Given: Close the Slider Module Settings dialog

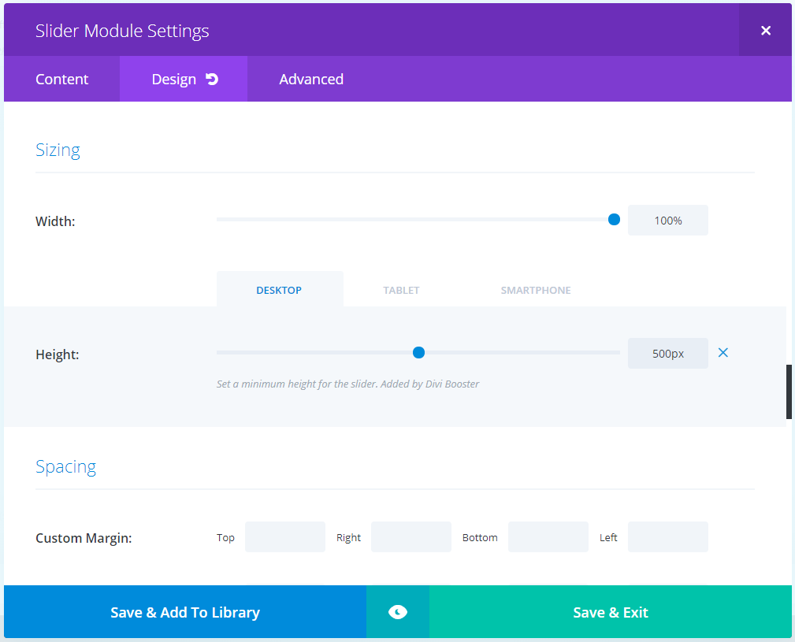Looking at the screenshot, I should coord(766,31).
